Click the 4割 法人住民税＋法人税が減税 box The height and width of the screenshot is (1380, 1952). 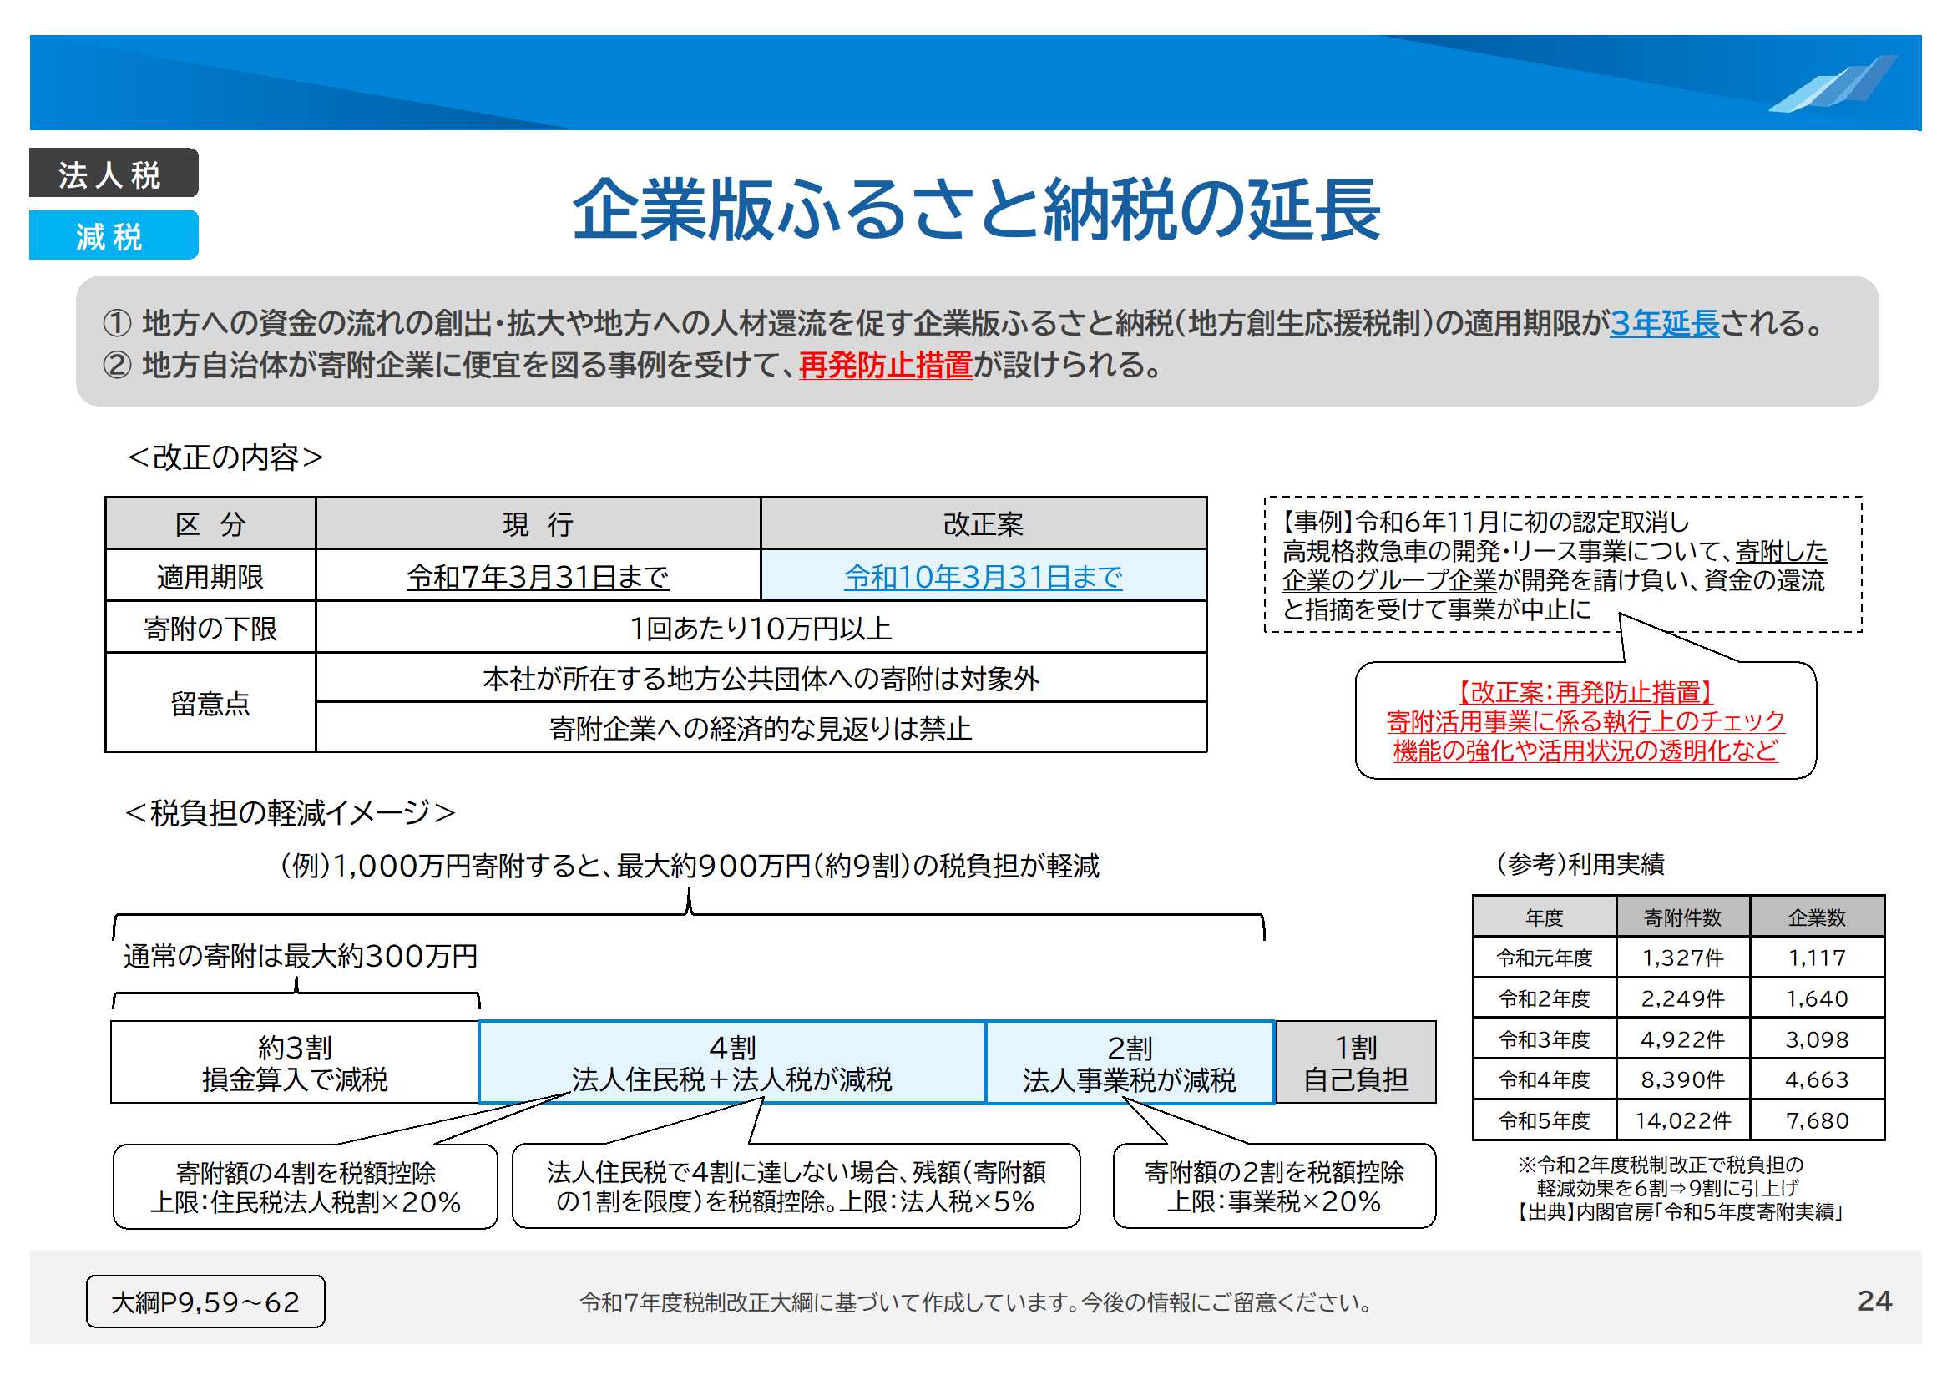pos(732,1063)
